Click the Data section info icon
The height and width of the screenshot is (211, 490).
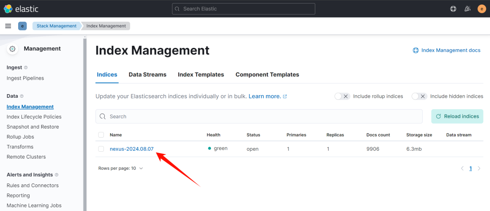(x=22, y=96)
